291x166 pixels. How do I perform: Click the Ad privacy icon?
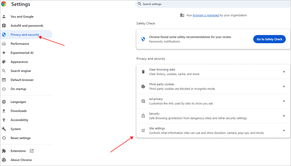click(143, 101)
